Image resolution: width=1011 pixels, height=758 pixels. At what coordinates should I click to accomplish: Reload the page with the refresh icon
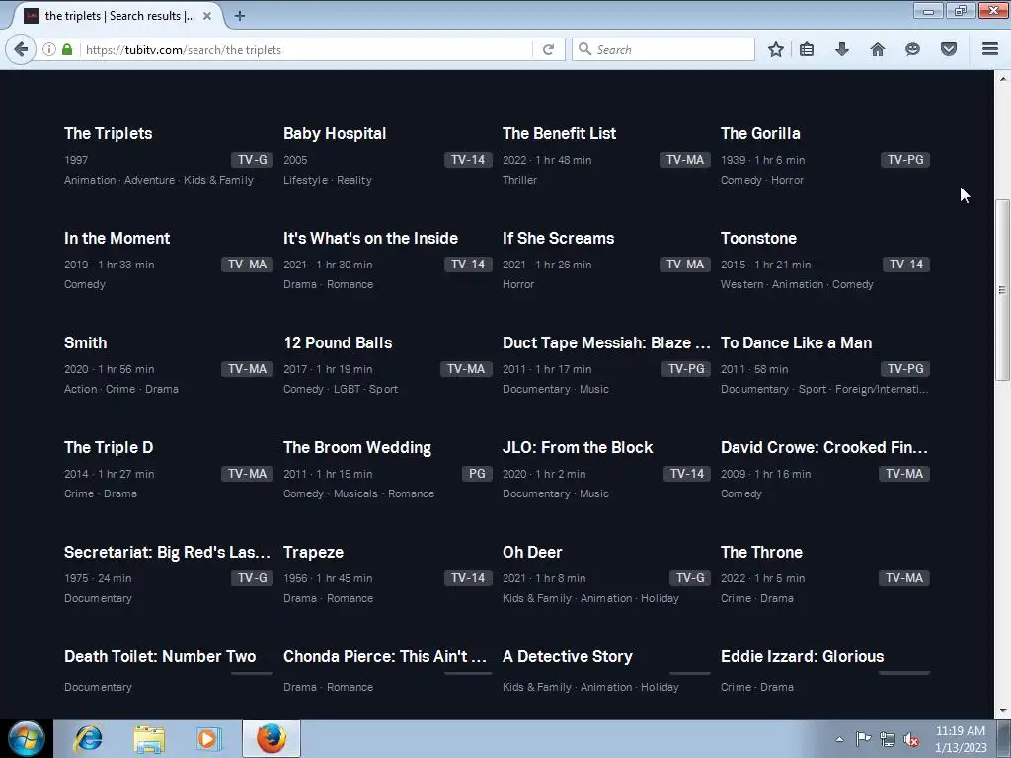tap(549, 49)
